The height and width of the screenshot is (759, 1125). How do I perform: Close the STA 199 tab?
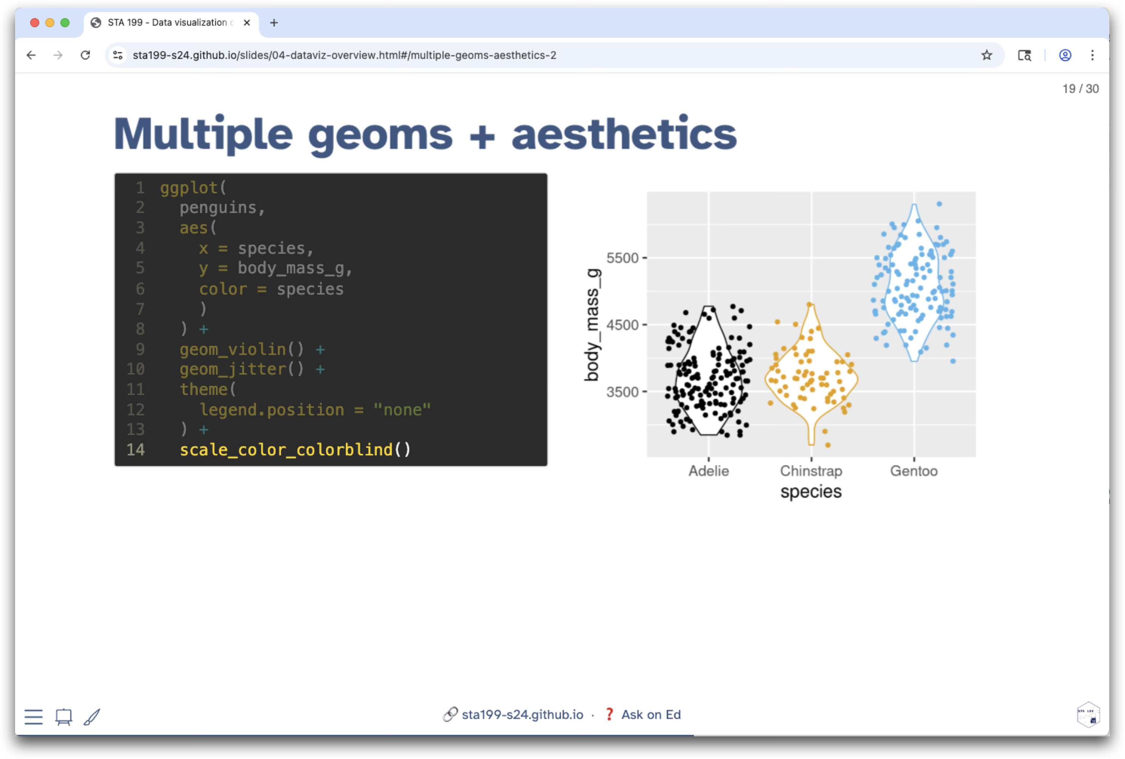click(247, 23)
